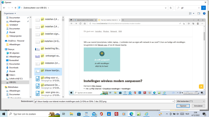Select file 'gil bestelling Bo...'
The height and width of the screenshot is (117, 209).
(x=48, y=49)
